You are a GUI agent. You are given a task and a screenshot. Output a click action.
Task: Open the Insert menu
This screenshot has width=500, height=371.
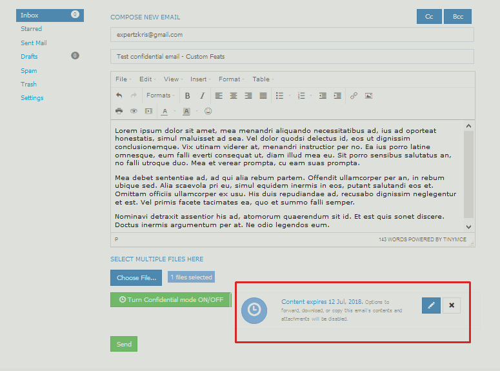200,79
